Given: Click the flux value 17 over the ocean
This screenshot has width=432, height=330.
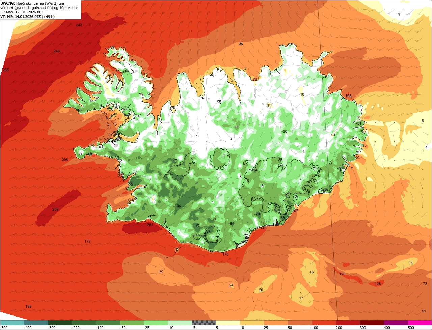Looking at the screenshot, I should coord(301,298).
